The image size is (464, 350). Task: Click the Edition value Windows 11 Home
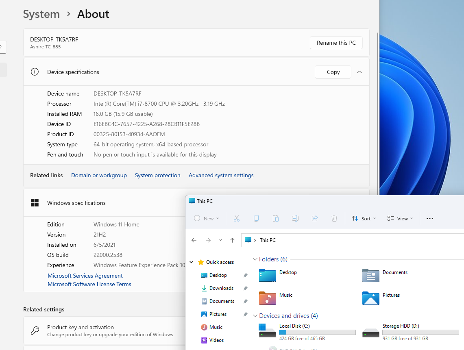(x=116, y=224)
